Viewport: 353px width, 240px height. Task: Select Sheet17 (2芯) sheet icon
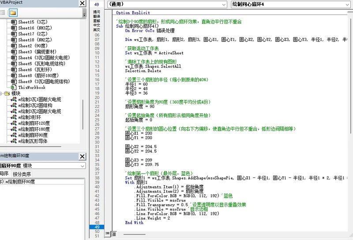click(14, 34)
